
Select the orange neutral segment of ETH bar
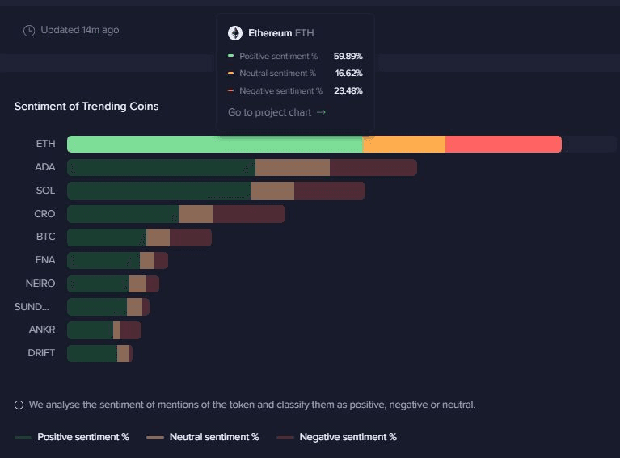tap(403, 145)
